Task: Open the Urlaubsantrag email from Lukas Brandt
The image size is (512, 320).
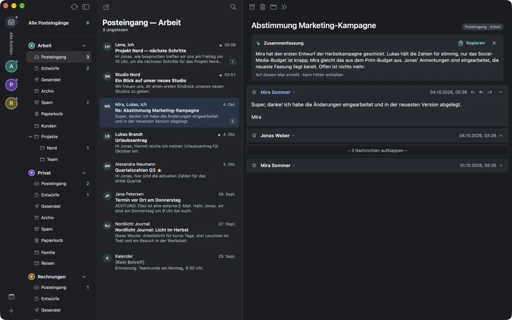Action: [169, 143]
